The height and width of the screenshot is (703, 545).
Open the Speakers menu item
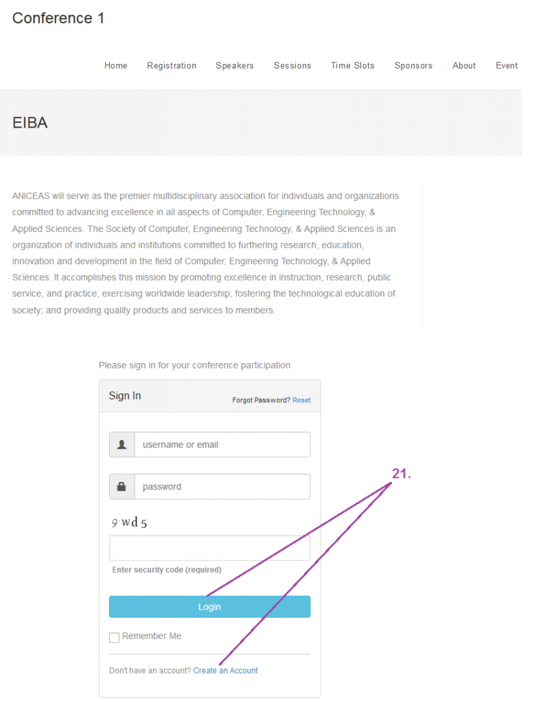234,65
